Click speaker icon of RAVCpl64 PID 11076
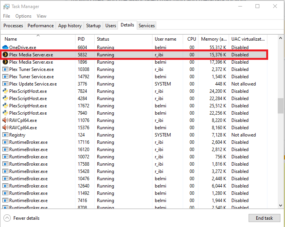This screenshot has width=285, height=227. pos(5,120)
